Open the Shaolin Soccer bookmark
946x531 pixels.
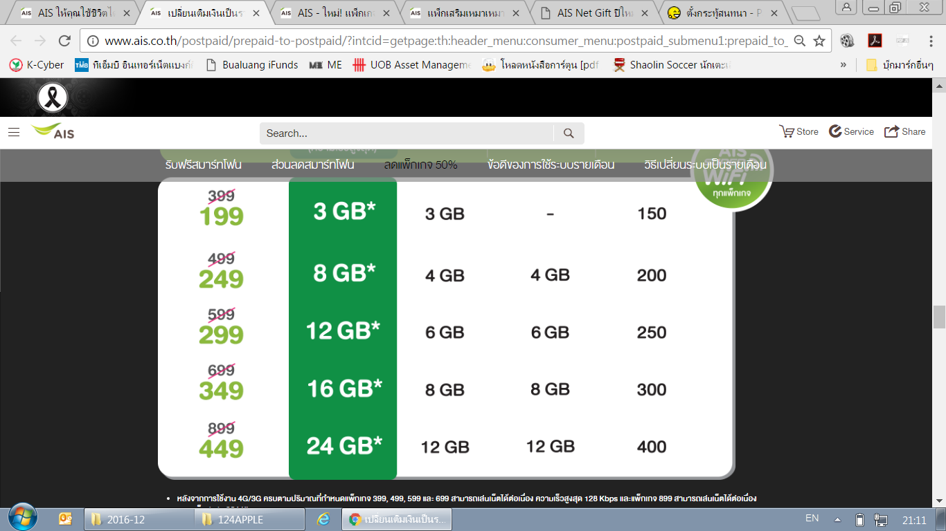point(672,65)
